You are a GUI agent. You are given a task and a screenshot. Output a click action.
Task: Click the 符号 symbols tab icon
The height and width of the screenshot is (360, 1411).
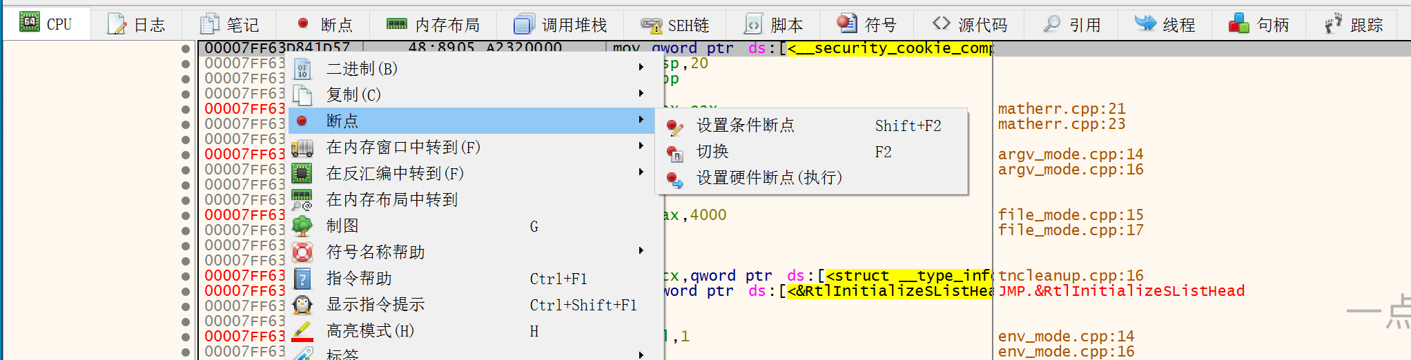pyautogui.click(x=847, y=24)
